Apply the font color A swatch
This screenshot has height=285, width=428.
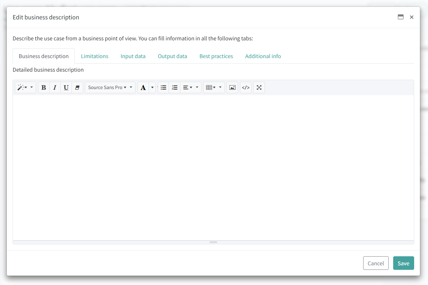143,87
